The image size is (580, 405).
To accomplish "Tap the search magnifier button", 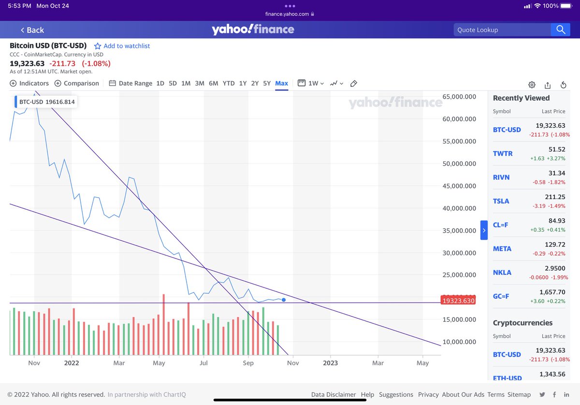I will click(x=561, y=29).
